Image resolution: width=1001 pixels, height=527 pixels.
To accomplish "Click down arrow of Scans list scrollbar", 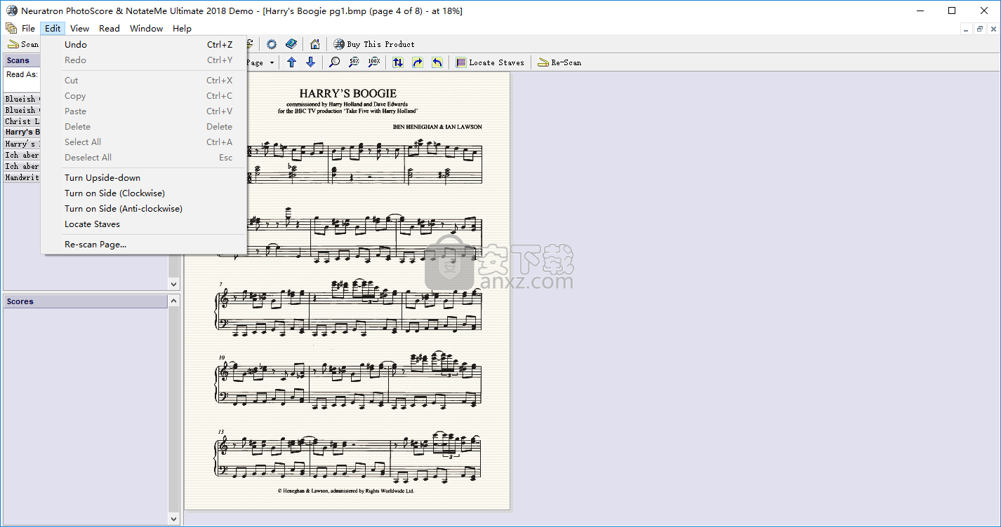I will click(x=174, y=284).
